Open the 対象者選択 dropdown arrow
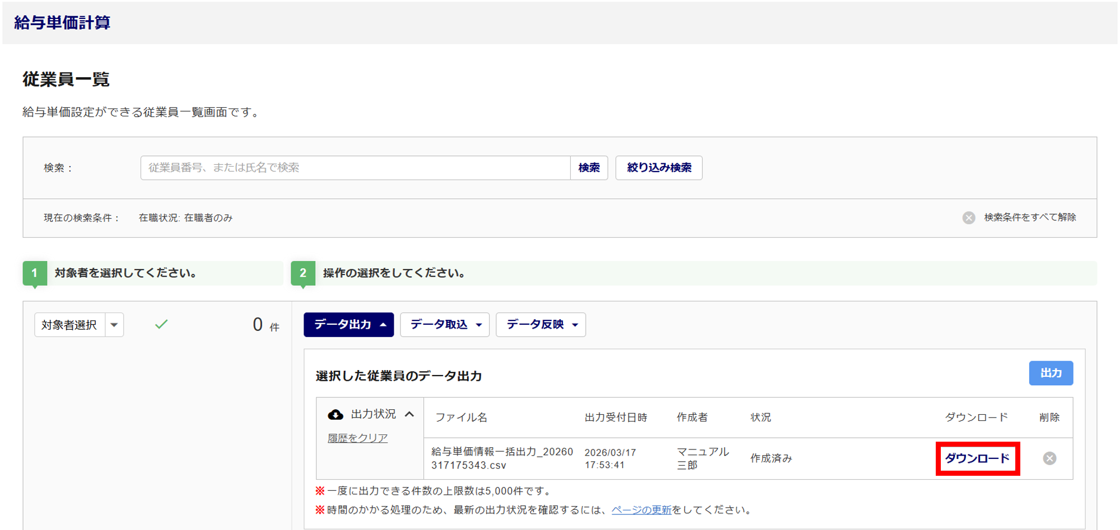The image size is (1120, 530). click(x=114, y=325)
